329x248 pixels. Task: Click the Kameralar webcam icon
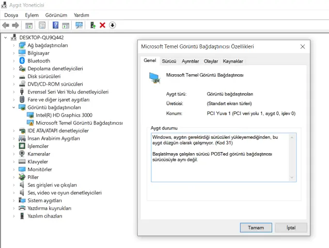(x=22, y=154)
